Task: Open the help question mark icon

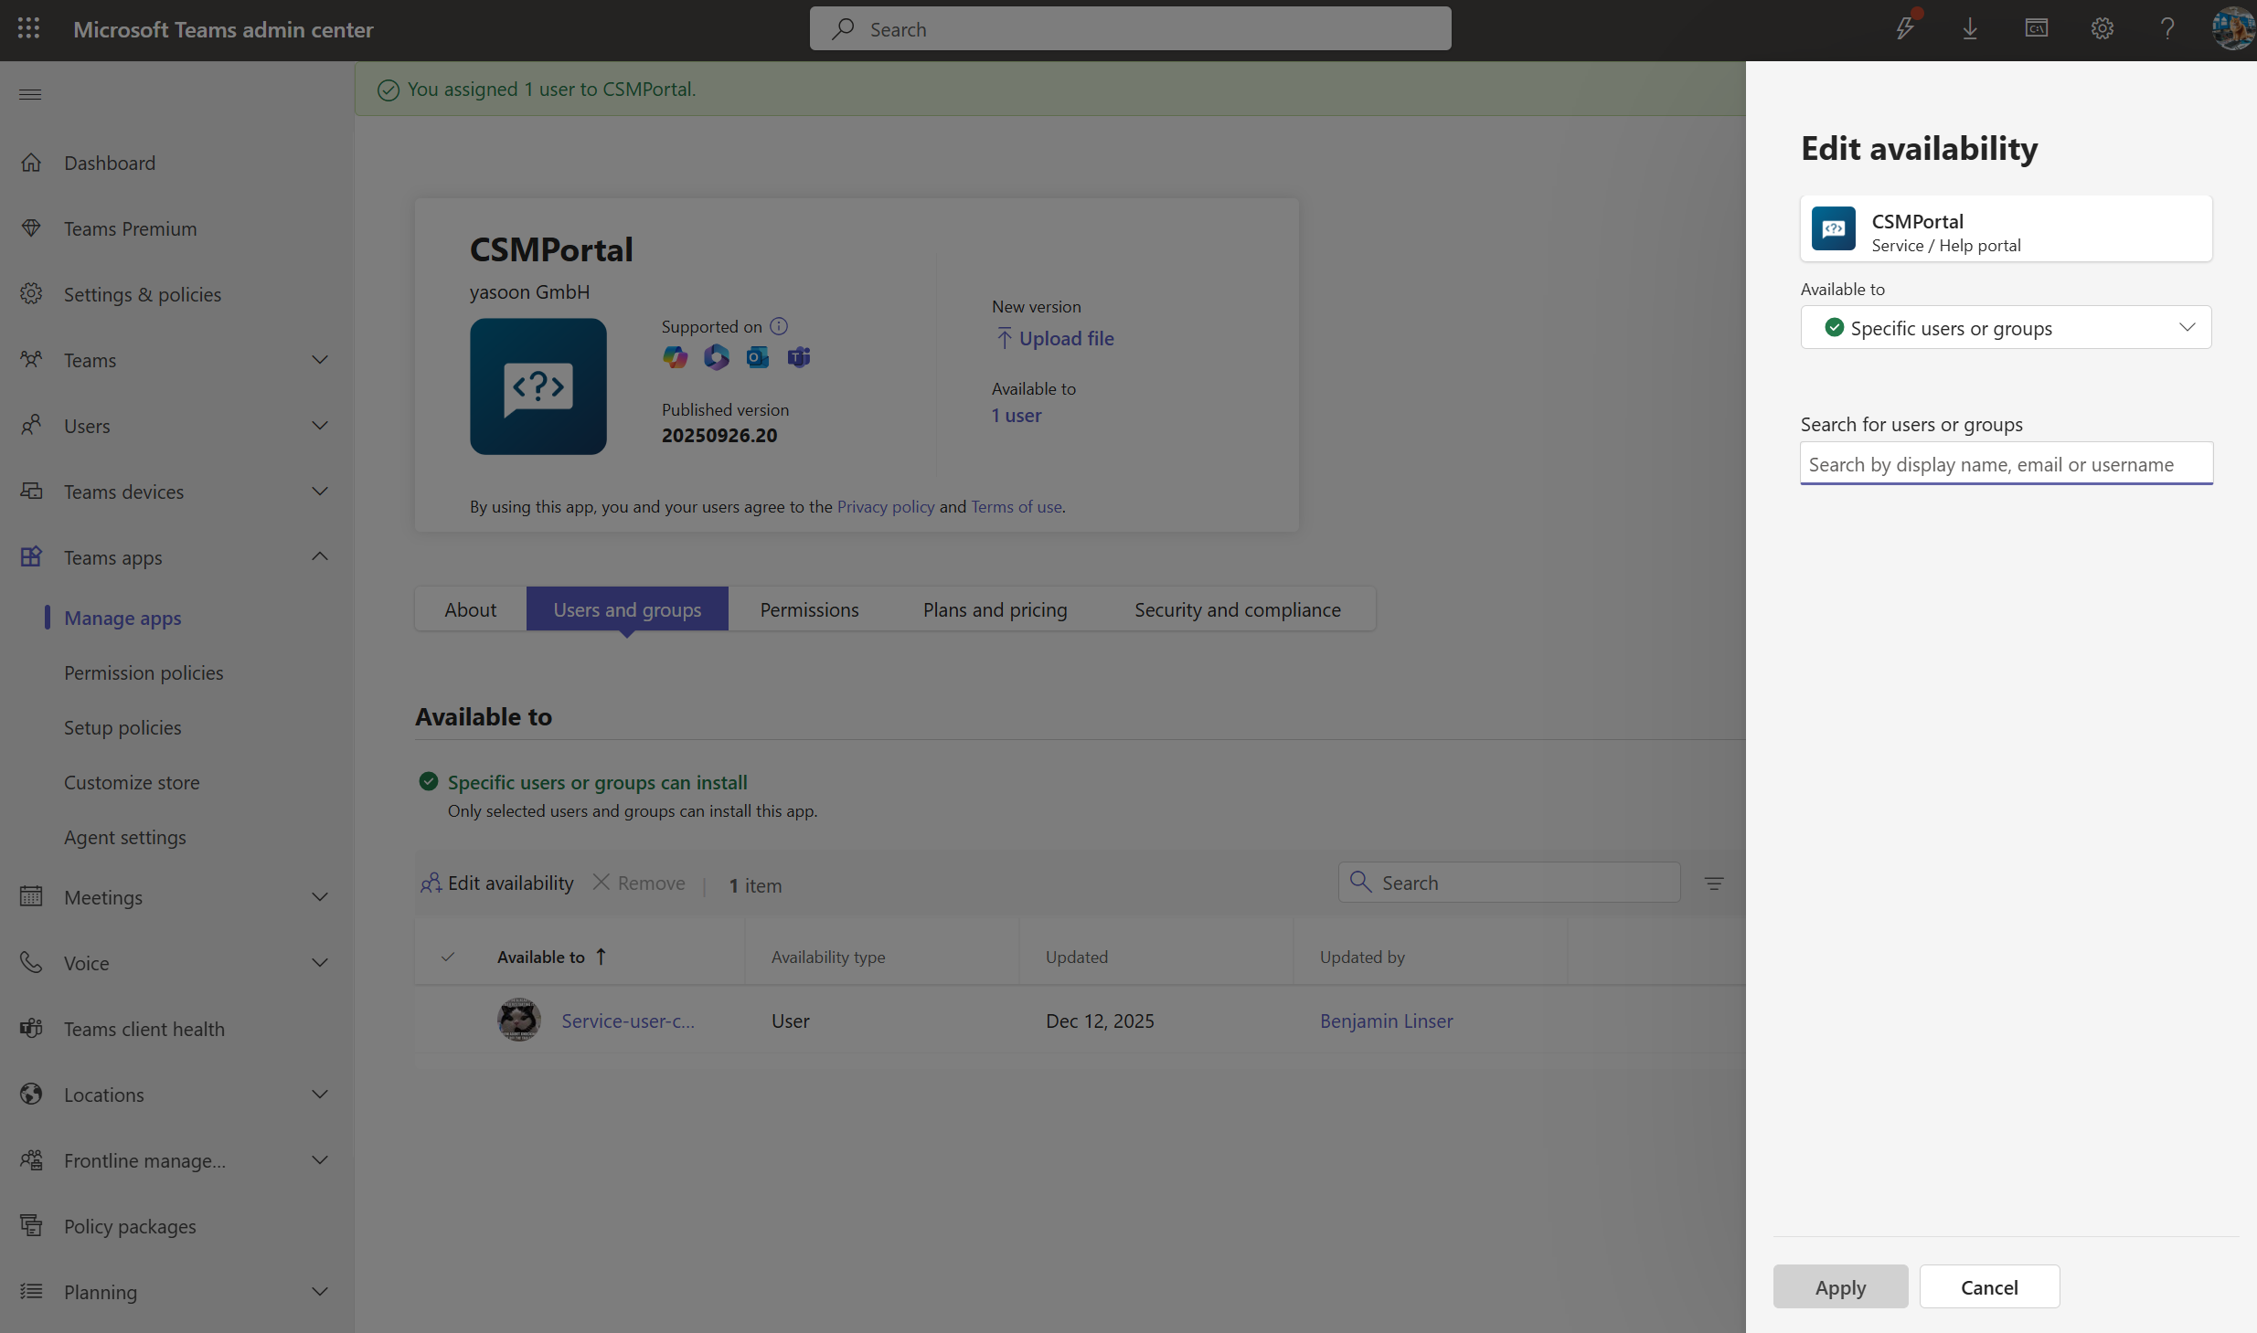Action: tap(2167, 28)
